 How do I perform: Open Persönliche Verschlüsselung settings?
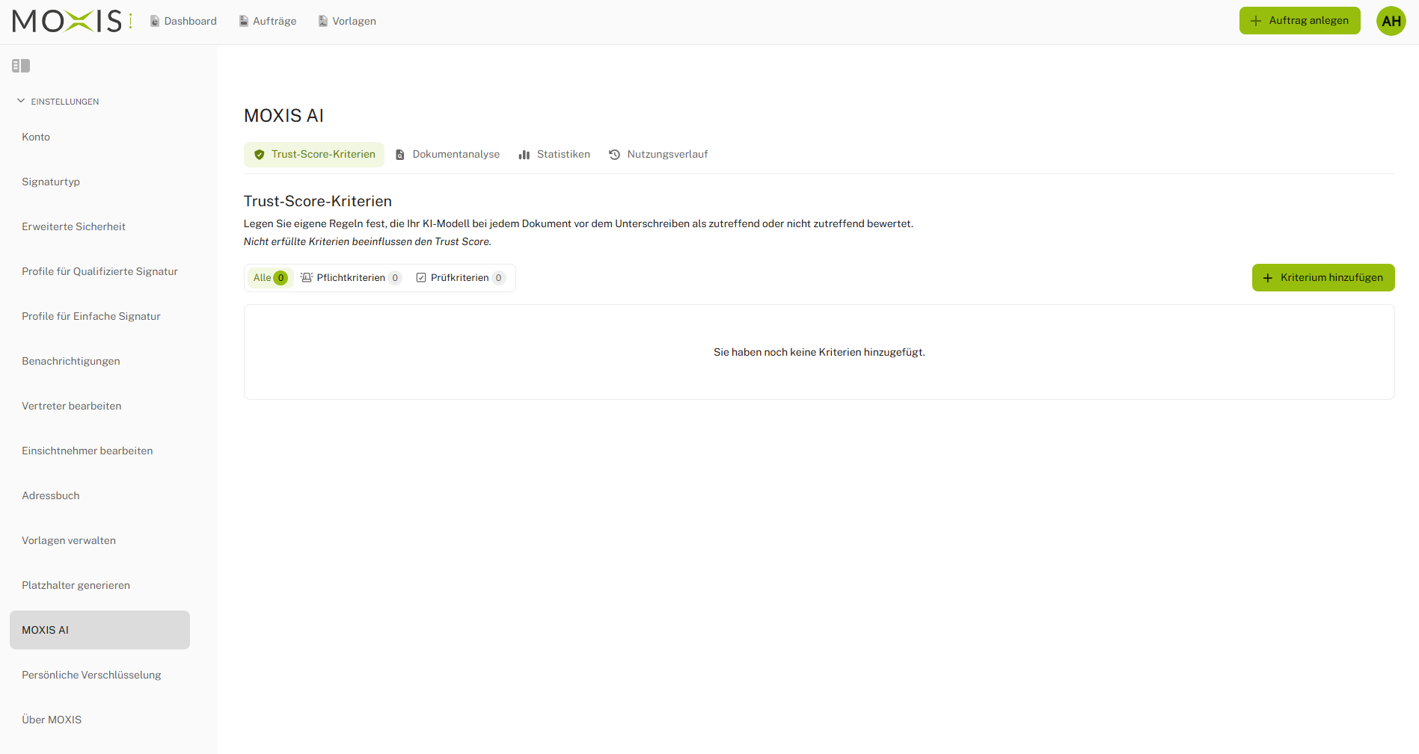99,675
